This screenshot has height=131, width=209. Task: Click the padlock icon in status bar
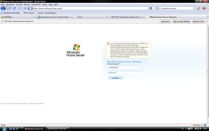click(x=202, y=125)
